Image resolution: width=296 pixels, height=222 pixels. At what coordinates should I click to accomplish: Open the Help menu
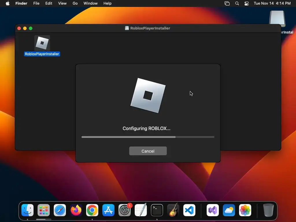pyautogui.click(x=108, y=3)
